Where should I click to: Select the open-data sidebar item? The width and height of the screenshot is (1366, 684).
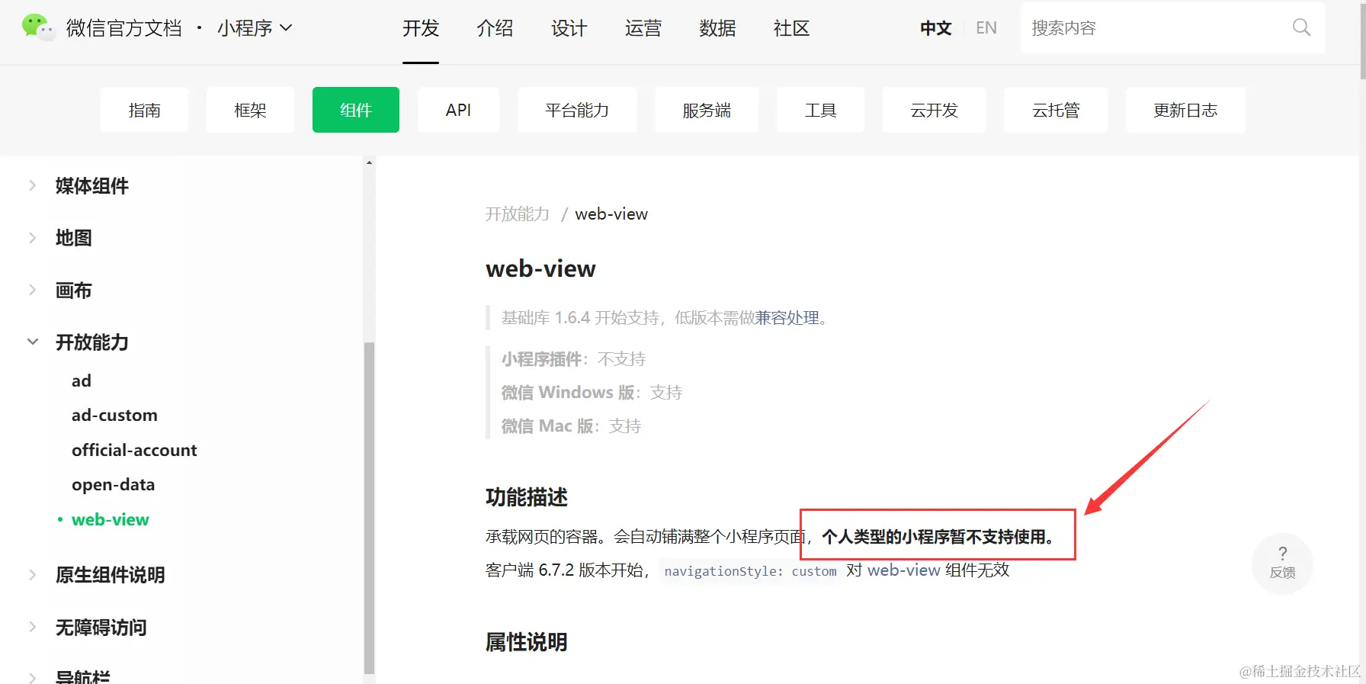(113, 485)
